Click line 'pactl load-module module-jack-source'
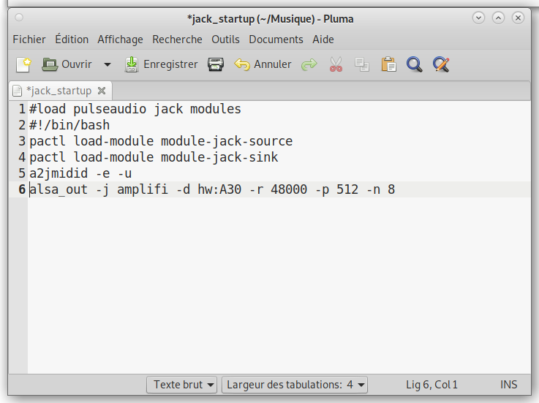 [161, 141]
